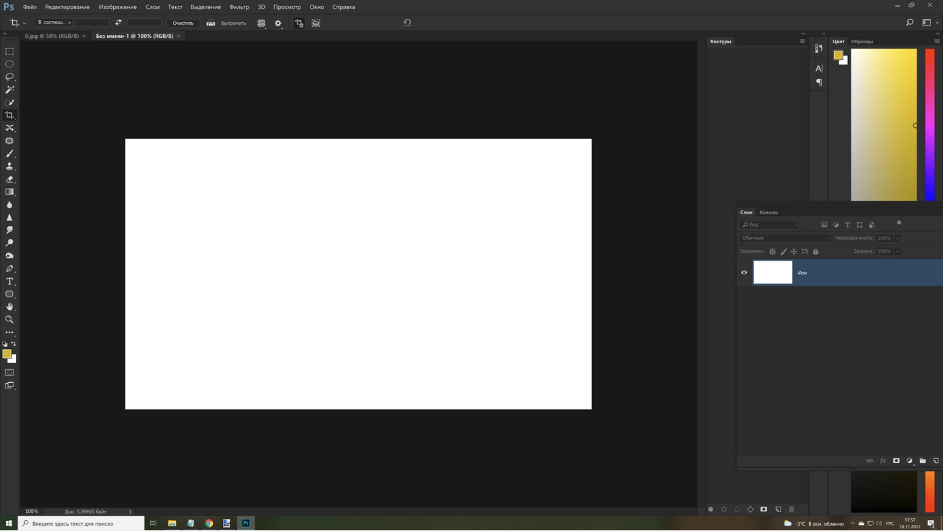This screenshot has height=531, width=943.
Task: Expand the Заливка fill slider arrow
Action: pos(897,251)
